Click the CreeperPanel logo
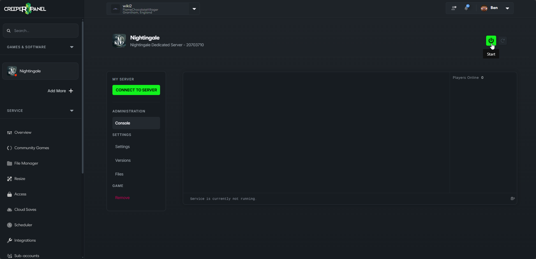Viewport: 536px width, 259px height. pyautogui.click(x=25, y=9)
